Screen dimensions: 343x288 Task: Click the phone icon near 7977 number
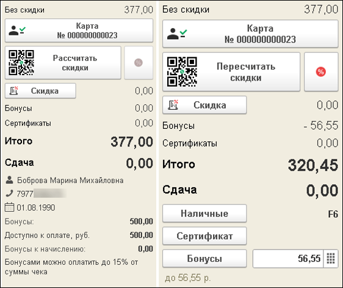click(9, 193)
